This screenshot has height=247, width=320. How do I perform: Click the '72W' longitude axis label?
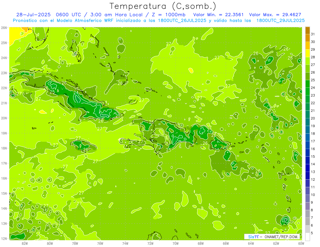[150, 243]
